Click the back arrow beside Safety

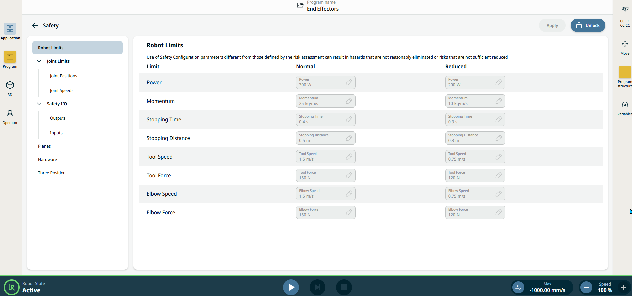(35, 26)
